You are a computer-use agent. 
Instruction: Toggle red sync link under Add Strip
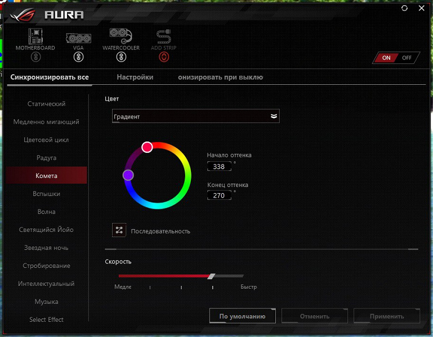(x=164, y=57)
